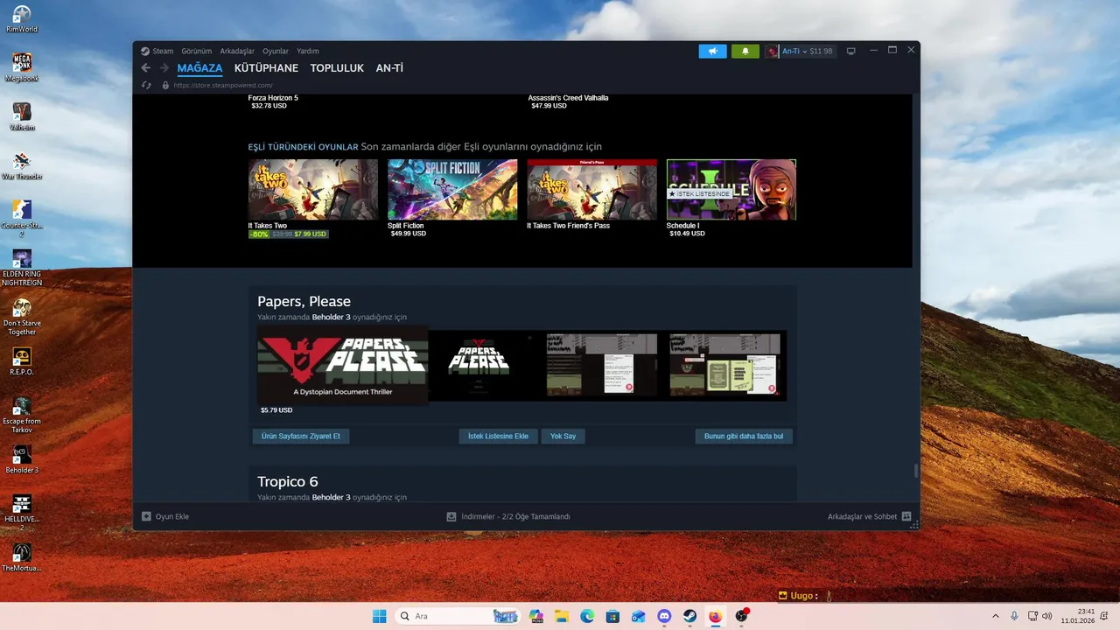Click the Steam forward arrow
Screen dimensions: 1120x630
tap(164, 68)
